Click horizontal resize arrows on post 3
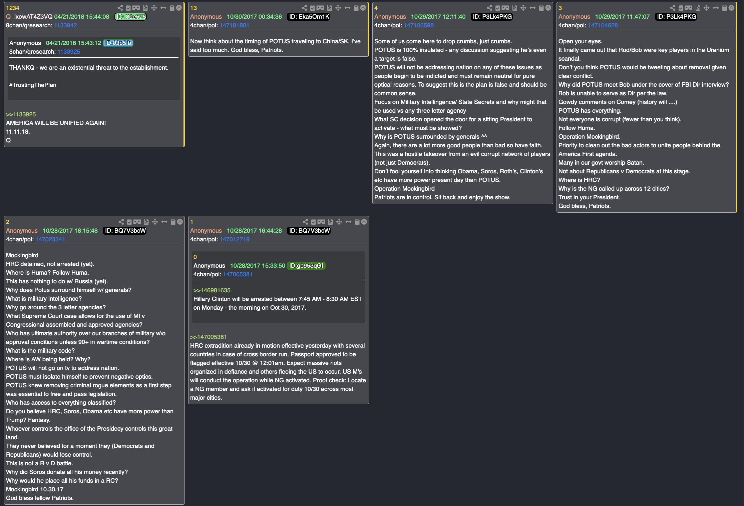Viewport: 744px width, 506px height. [716, 8]
